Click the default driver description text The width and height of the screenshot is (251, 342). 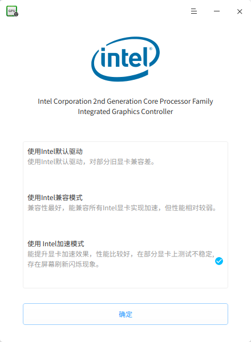(x=91, y=162)
